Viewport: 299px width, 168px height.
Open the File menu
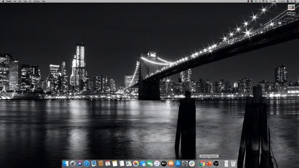pos(14,1)
